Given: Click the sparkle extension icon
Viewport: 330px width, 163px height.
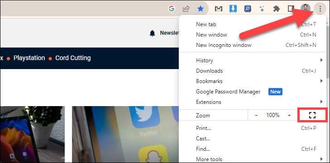Looking at the screenshot, I should click(x=262, y=9).
